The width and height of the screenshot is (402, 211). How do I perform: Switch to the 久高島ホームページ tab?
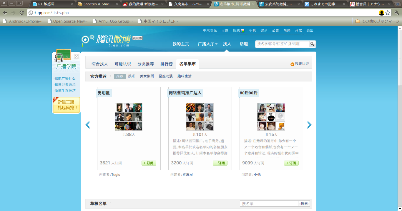coord(189,4)
